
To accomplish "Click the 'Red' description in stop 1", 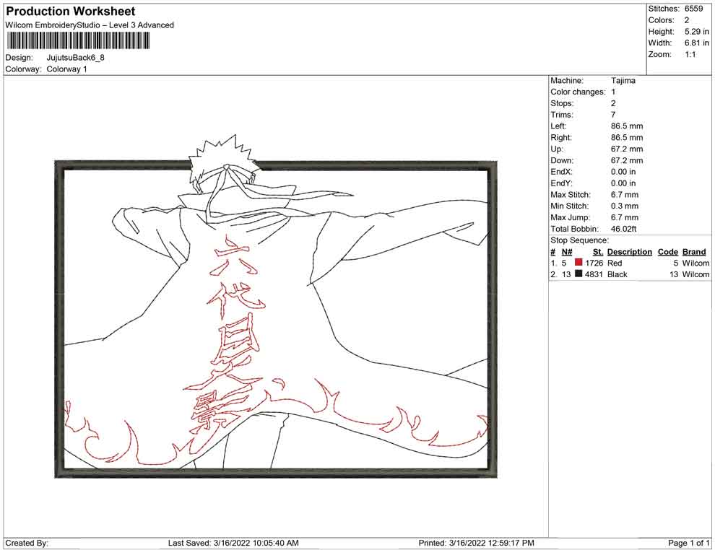I will (614, 263).
